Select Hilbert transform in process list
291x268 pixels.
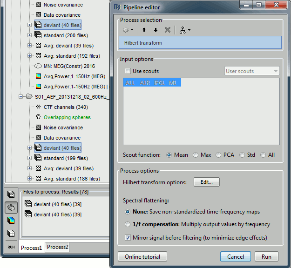pyautogui.click(x=200, y=43)
